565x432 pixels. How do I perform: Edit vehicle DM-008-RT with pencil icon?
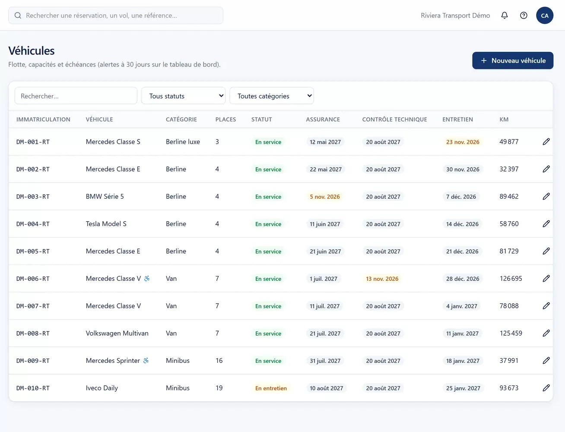(546, 333)
